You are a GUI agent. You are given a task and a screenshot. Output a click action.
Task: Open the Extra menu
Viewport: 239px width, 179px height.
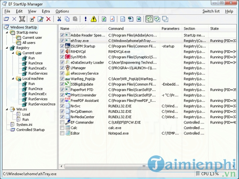(x=45, y=11)
